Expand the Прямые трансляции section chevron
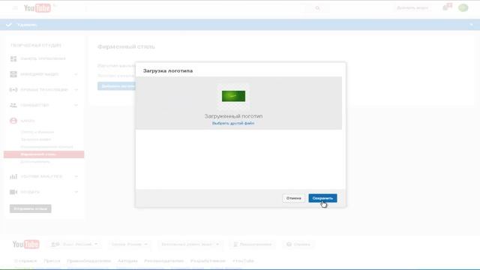 pos(76,90)
